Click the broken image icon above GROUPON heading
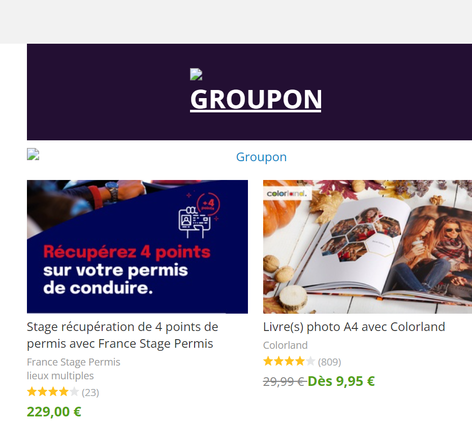 click(196, 74)
